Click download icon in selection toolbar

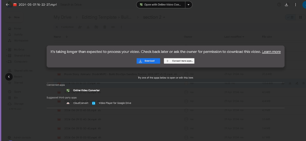(88, 27)
